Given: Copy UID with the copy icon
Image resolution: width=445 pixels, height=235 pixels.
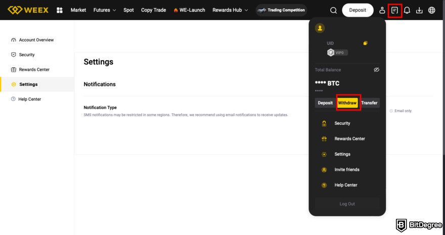Looking at the screenshot, I should (365, 43).
